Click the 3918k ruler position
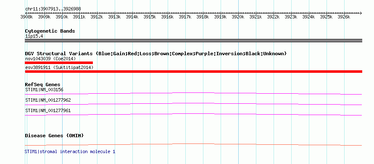Screen dimensions: 374x164 click(203, 17)
